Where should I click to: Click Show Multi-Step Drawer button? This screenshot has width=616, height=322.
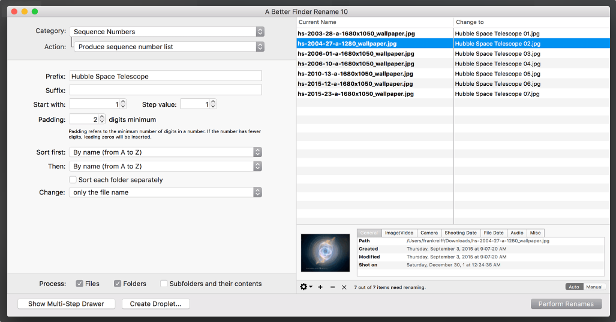pos(66,303)
